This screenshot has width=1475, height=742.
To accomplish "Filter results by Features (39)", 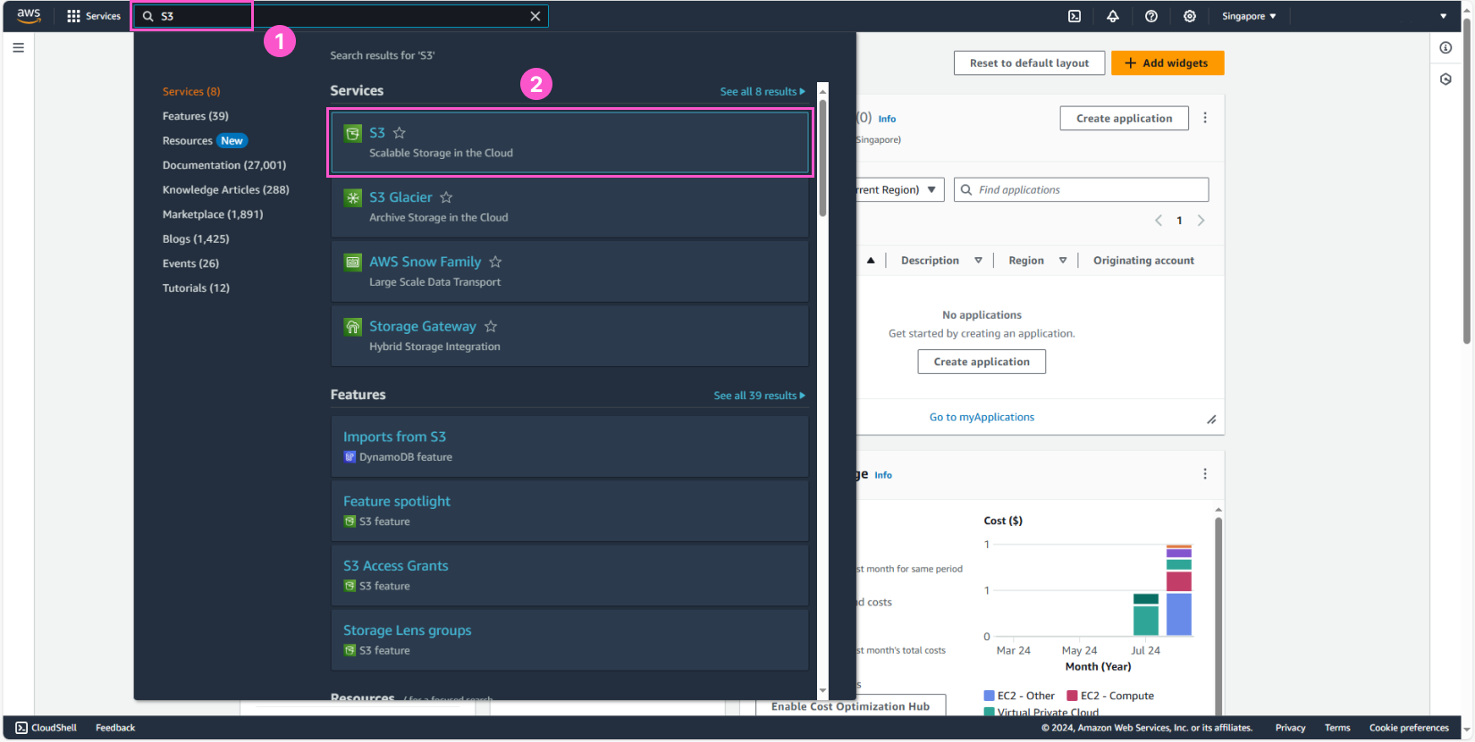I will 196,116.
